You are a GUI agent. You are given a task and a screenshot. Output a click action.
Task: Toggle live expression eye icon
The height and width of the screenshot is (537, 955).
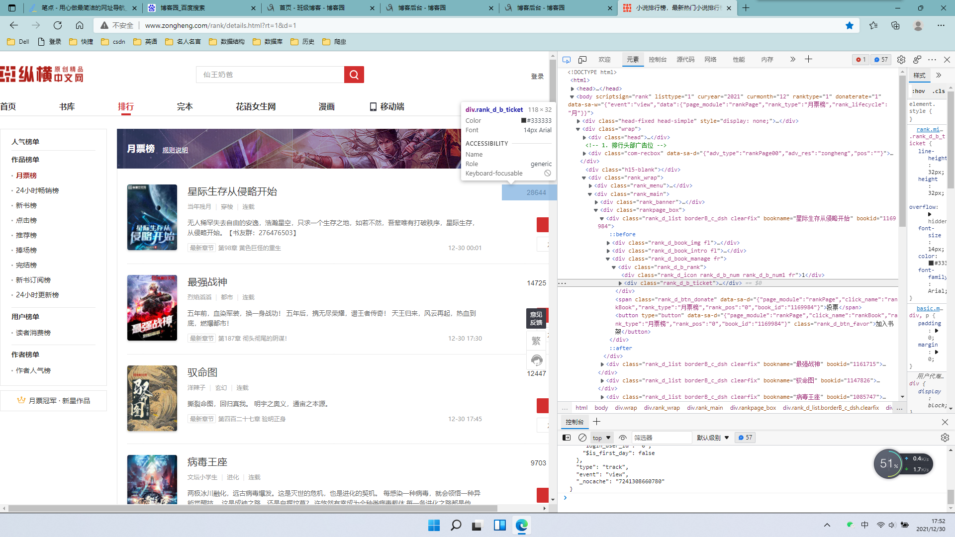pyautogui.click(x=623, y=438)
